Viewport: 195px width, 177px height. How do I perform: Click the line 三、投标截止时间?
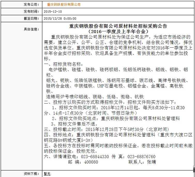[107, 129]
